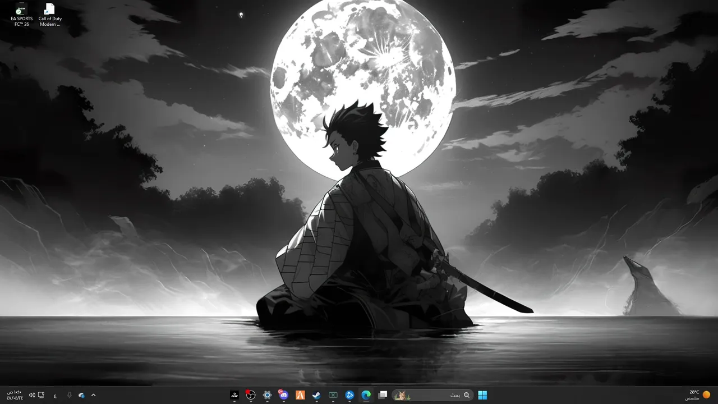Viewport: 718px width, 404px height.
Task: Open Discord from the taskbar
Action: click(283, 395)
